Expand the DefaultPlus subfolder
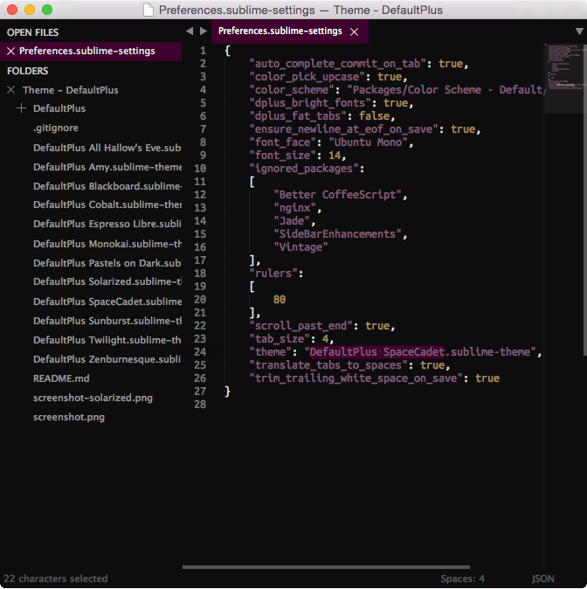 (x=22, y=108)
